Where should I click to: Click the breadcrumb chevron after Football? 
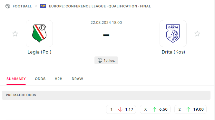click(x=36, y=6)
